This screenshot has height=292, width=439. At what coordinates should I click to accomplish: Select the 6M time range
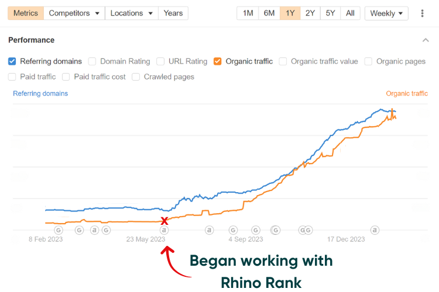pyautogui.click(x=269, y=13)
